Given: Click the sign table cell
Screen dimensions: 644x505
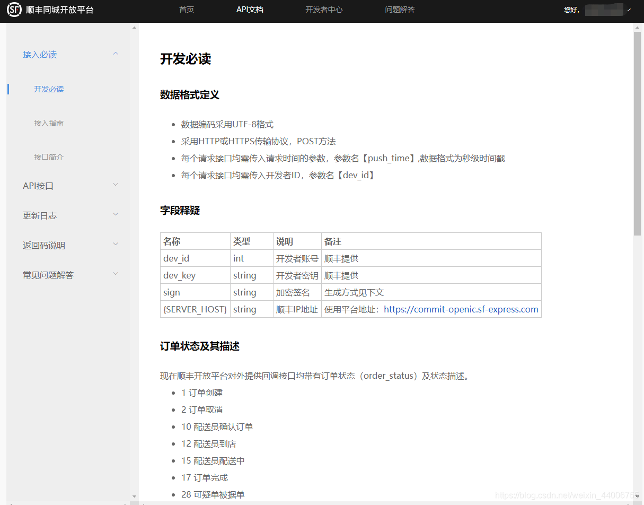Looking at the screenshot, I should pos(195,292).
